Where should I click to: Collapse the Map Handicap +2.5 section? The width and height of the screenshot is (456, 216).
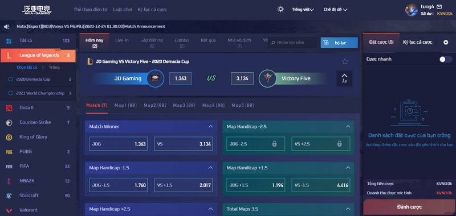click(x=210, y=209)
